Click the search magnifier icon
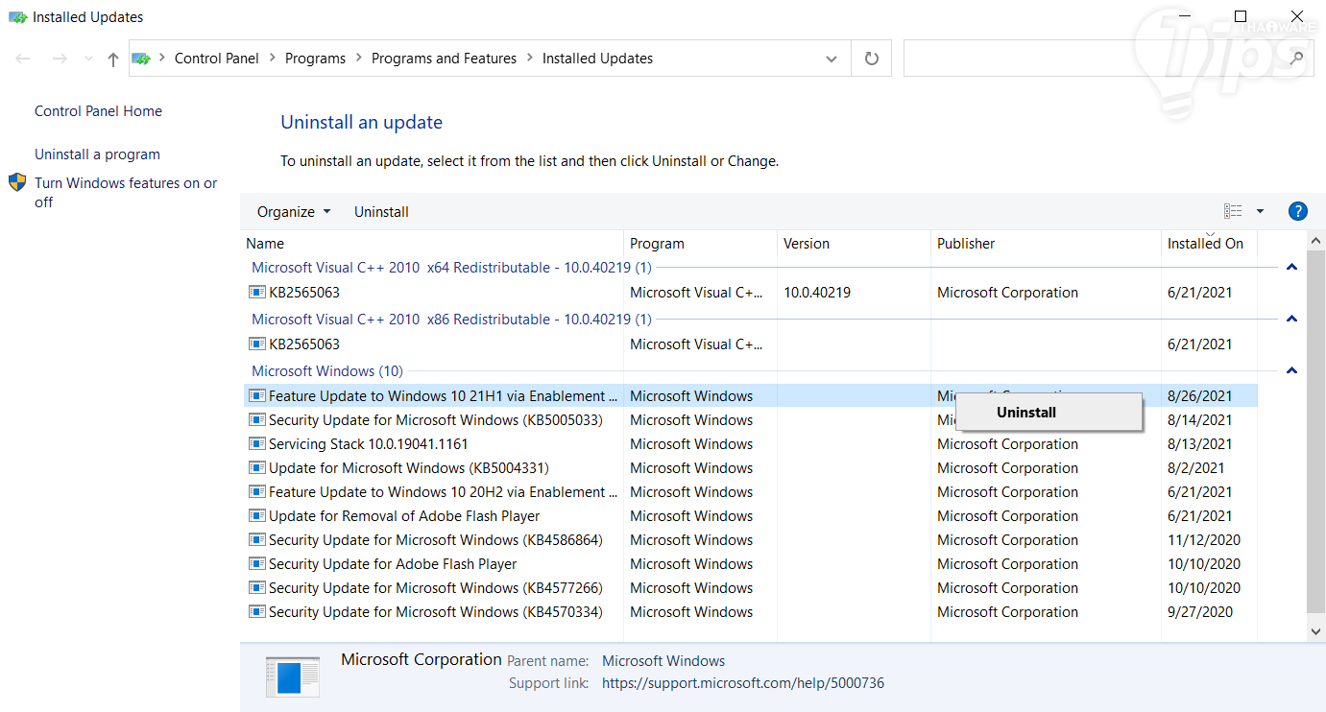This screenshot has width=1326, height=712. [1296, 59]
